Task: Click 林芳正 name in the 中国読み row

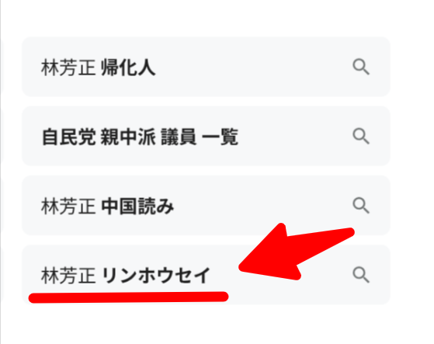Action: tap(68, 207)
